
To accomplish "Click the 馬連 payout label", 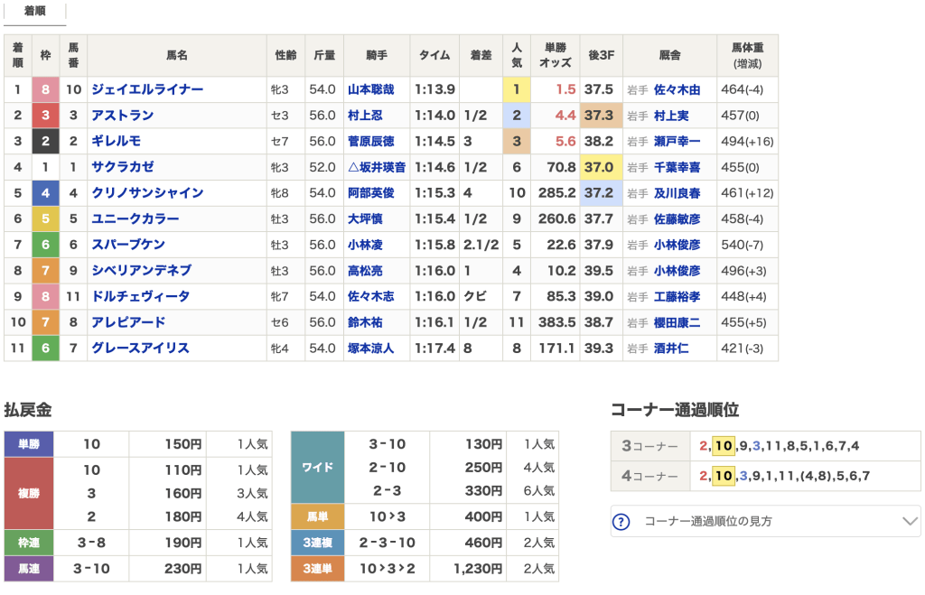I will click(29, 569).
